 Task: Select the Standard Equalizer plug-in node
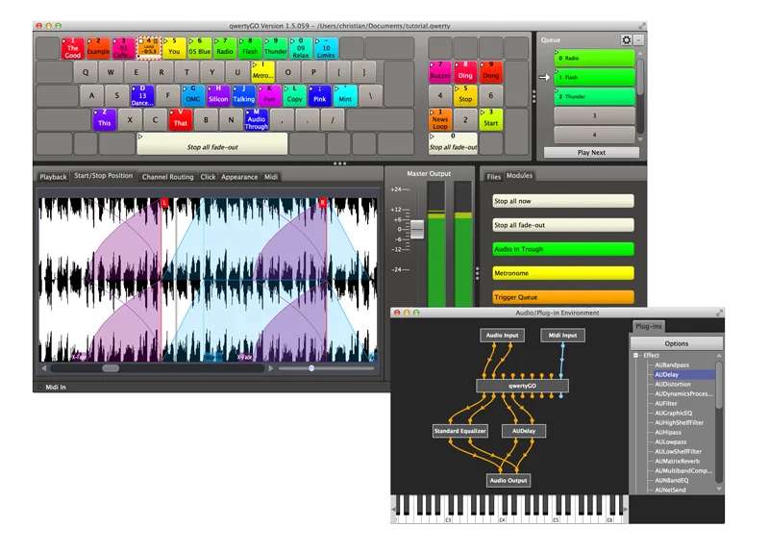460,431
